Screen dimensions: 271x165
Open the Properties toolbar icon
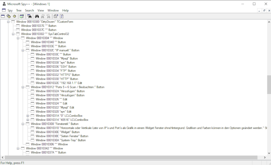(x=56, y=16)
